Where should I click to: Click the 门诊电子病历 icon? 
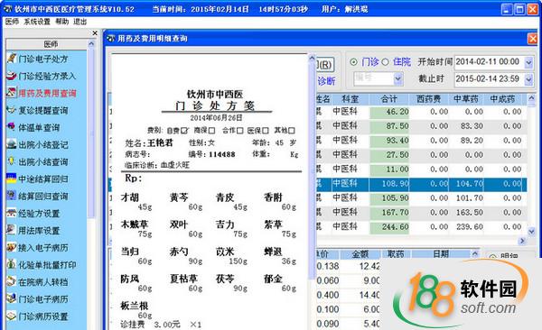[12, 298]
